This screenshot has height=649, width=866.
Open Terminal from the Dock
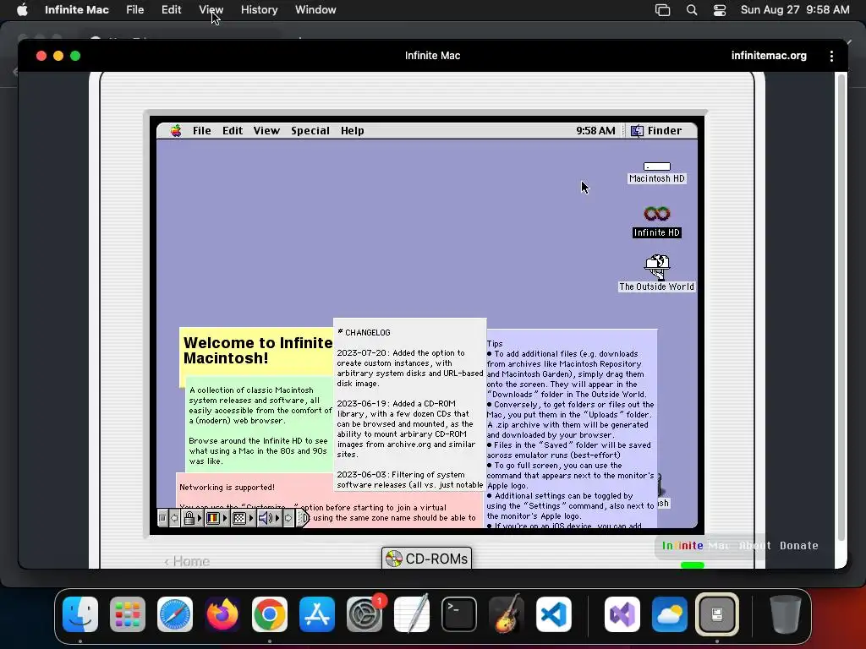pyautogui.click(x=459, y=614)
